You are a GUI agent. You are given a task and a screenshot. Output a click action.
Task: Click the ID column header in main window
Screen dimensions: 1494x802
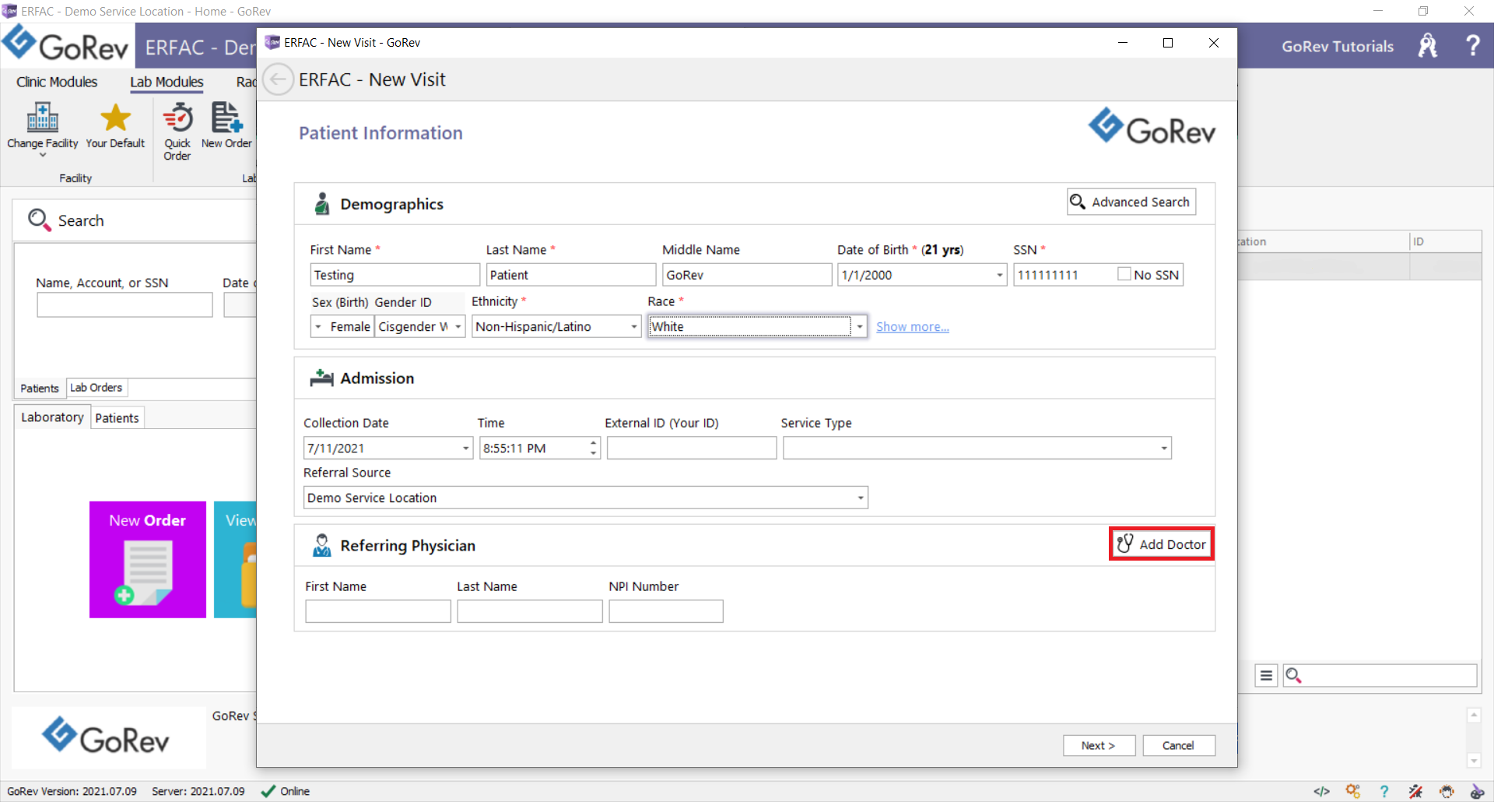1445,241
